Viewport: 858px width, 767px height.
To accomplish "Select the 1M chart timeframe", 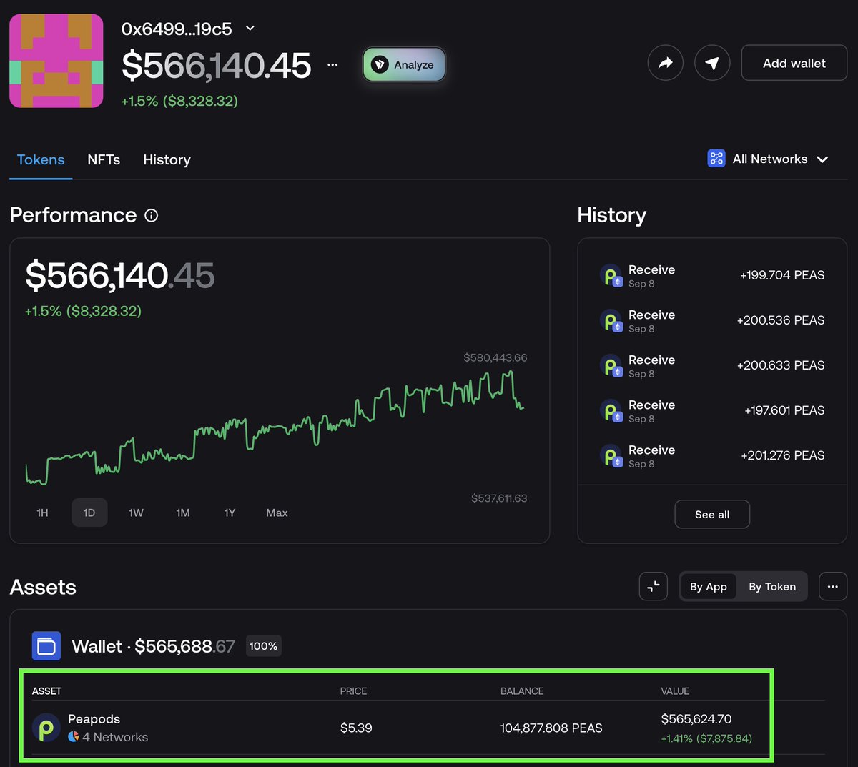I will pyautogui.click(x=183, y=513).
